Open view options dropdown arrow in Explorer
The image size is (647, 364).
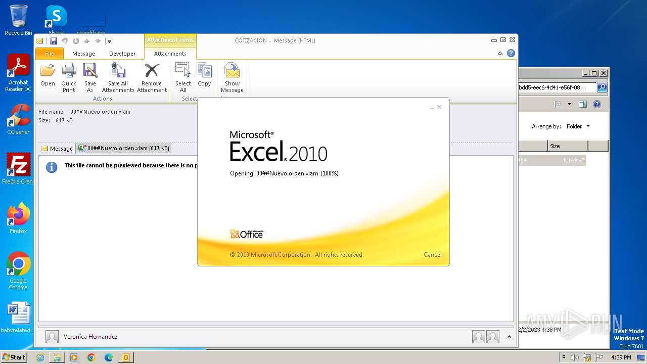pyautogui.click(x=569, y=104)
